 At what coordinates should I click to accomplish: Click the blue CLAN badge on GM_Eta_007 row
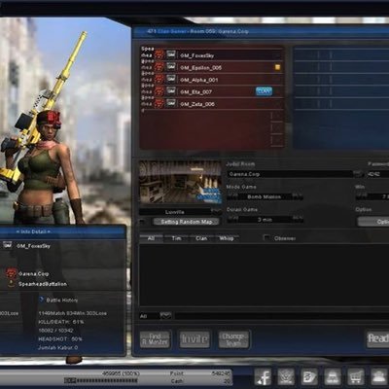point(264,91)
